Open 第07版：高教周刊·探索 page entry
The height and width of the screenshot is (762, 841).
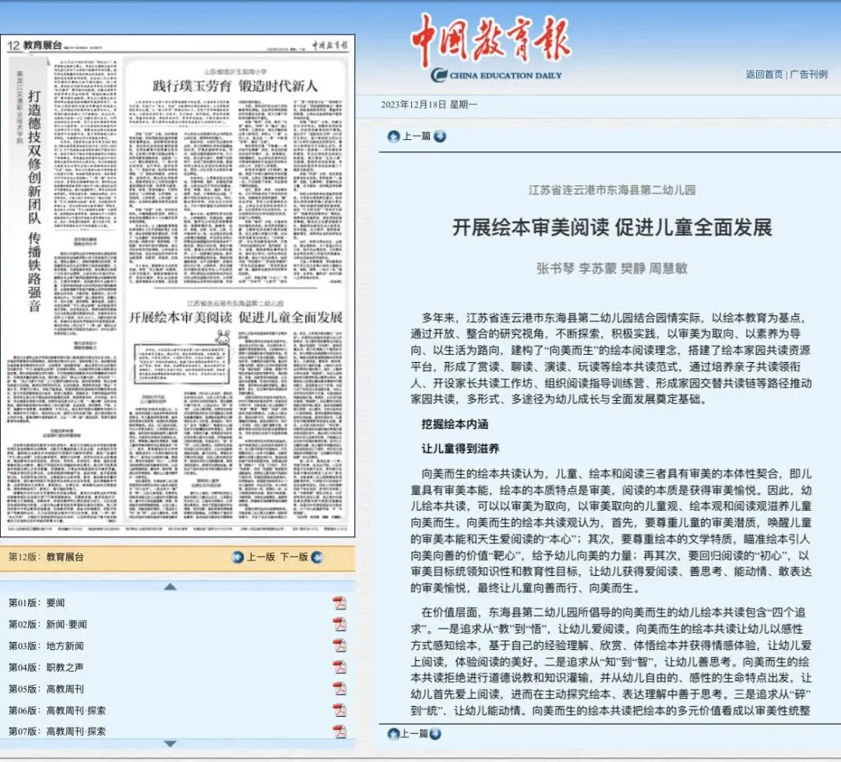click(x=58, y=732)
